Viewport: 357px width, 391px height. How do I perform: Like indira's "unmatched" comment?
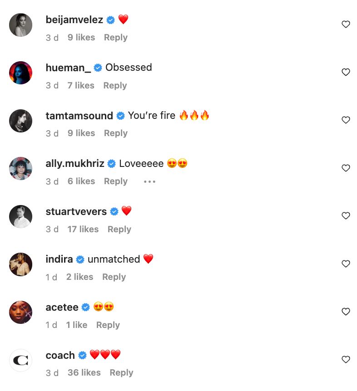pos(346,264)
